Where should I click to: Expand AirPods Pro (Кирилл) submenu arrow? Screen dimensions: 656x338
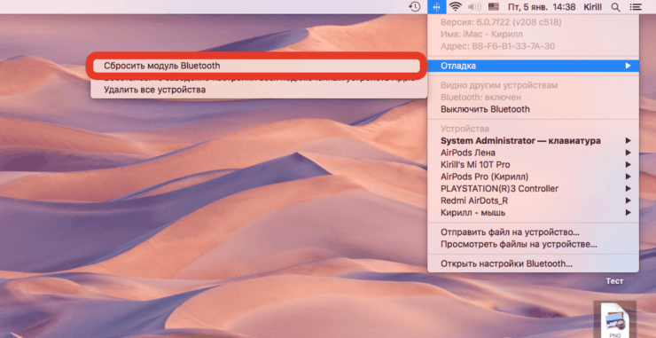tap(628, 177)
